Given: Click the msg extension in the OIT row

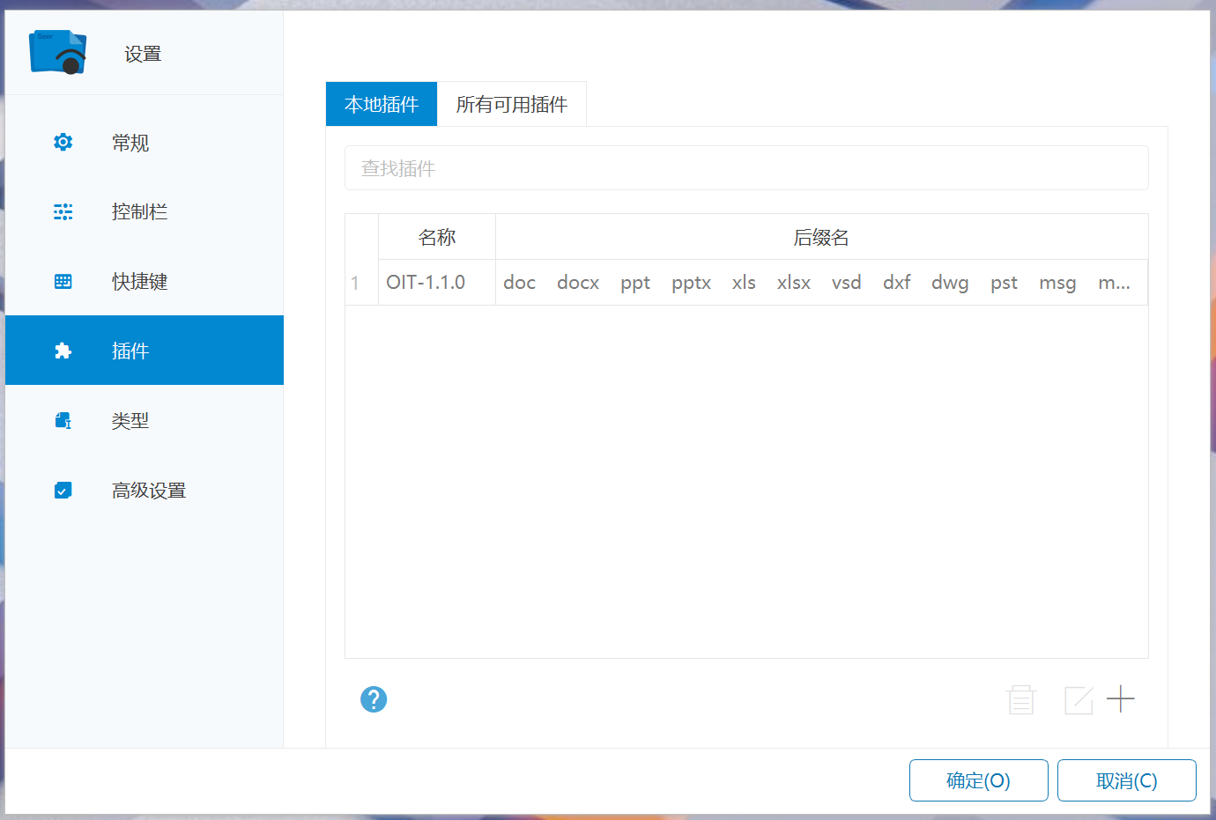Looking at the screenshot, I should pos(1057,284).
